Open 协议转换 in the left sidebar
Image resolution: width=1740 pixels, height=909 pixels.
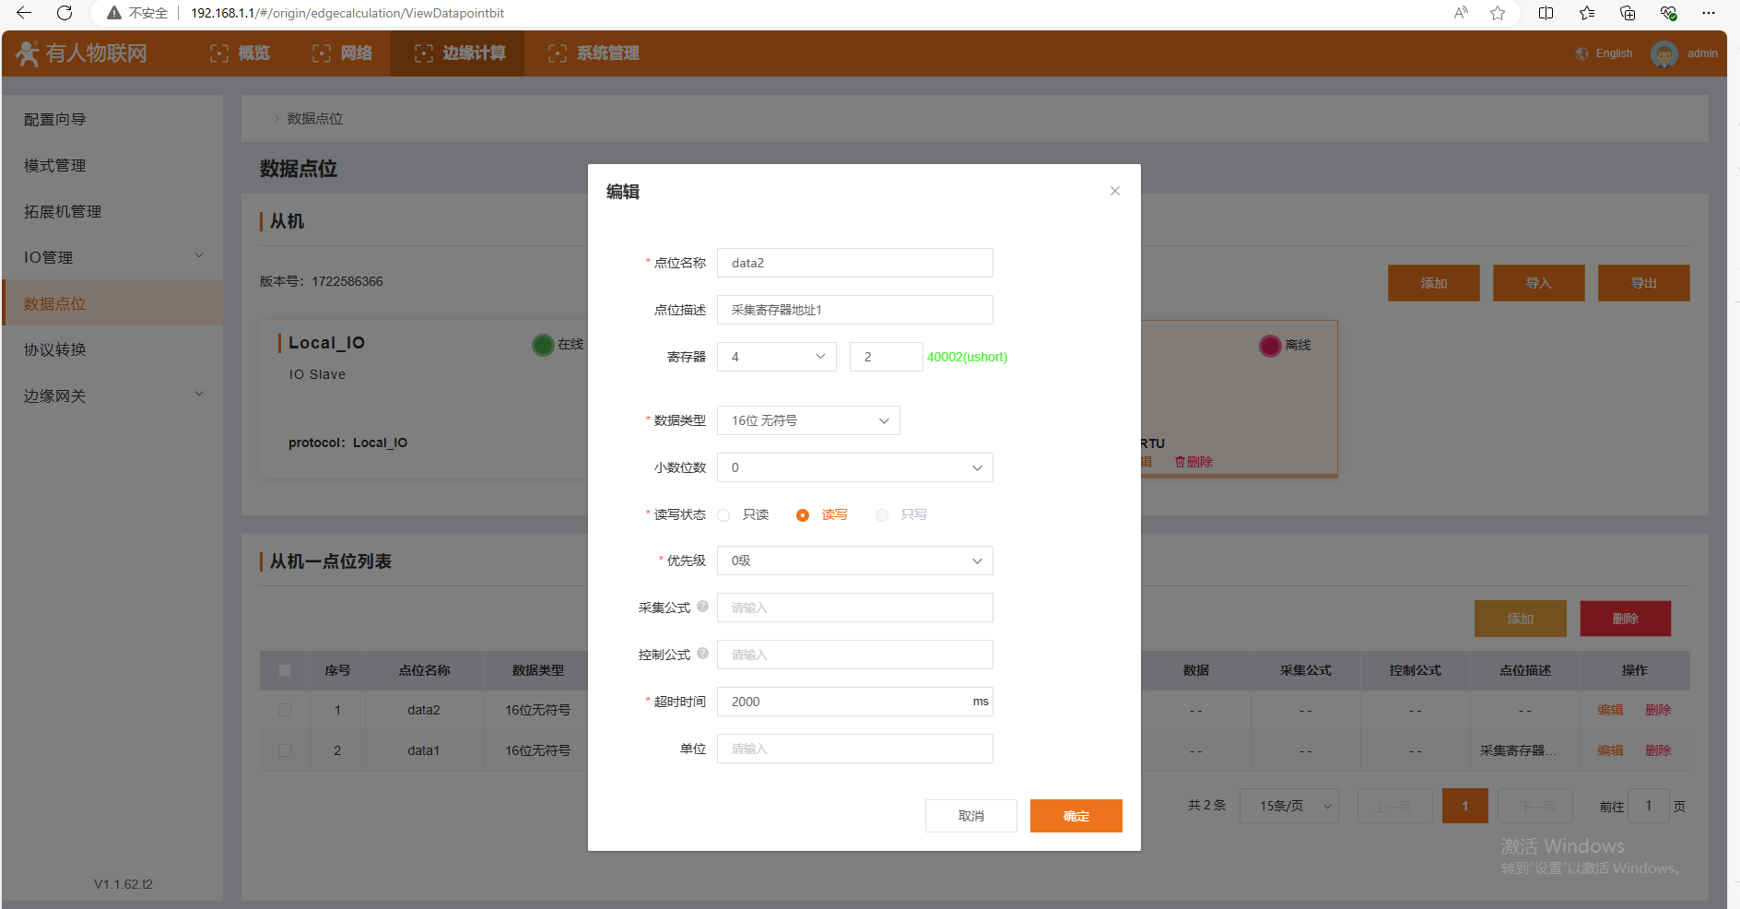click(x=55, y=349)
